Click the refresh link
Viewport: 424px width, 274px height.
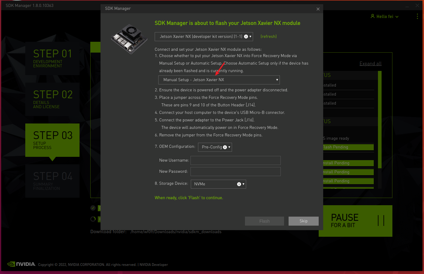click(x=268, y=36)
